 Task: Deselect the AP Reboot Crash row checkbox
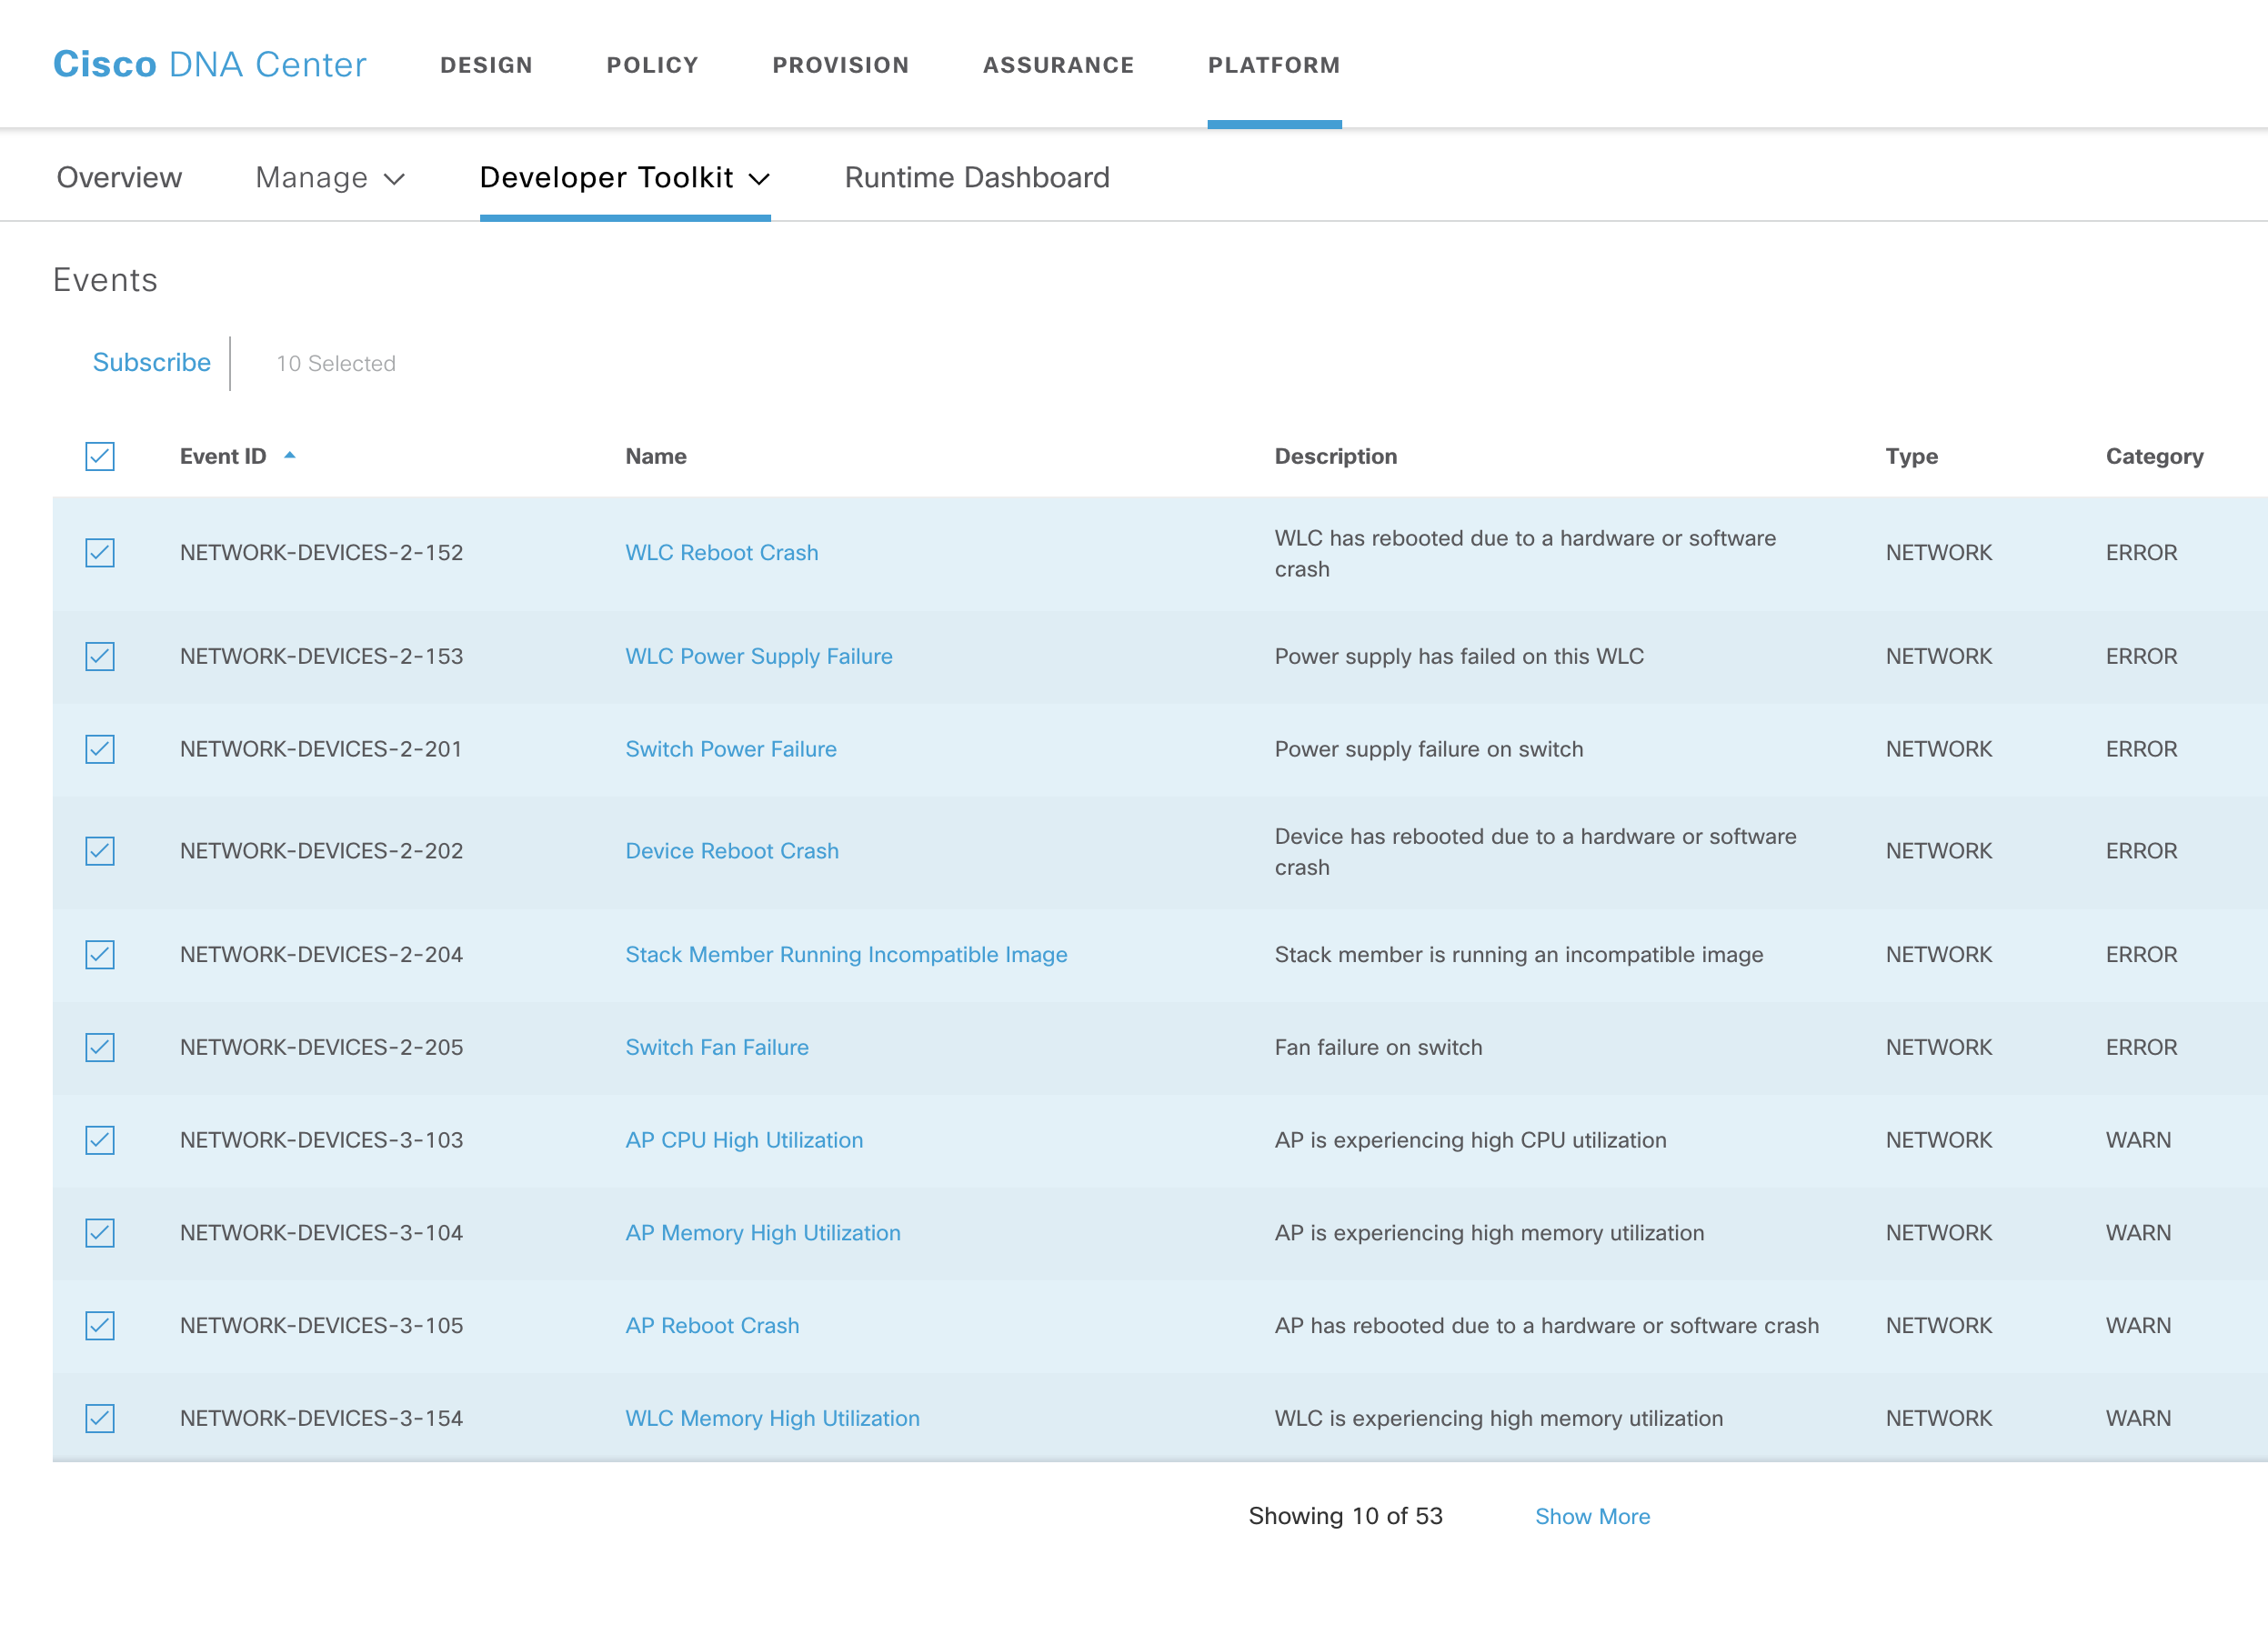click(100, 1325)
